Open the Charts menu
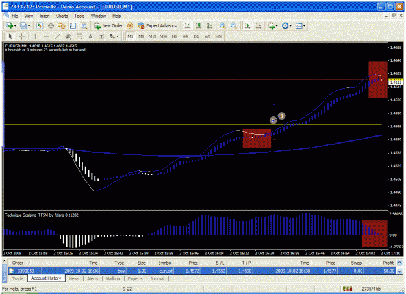The width and height of the screenshot is (406, 294). pos(62,16)
